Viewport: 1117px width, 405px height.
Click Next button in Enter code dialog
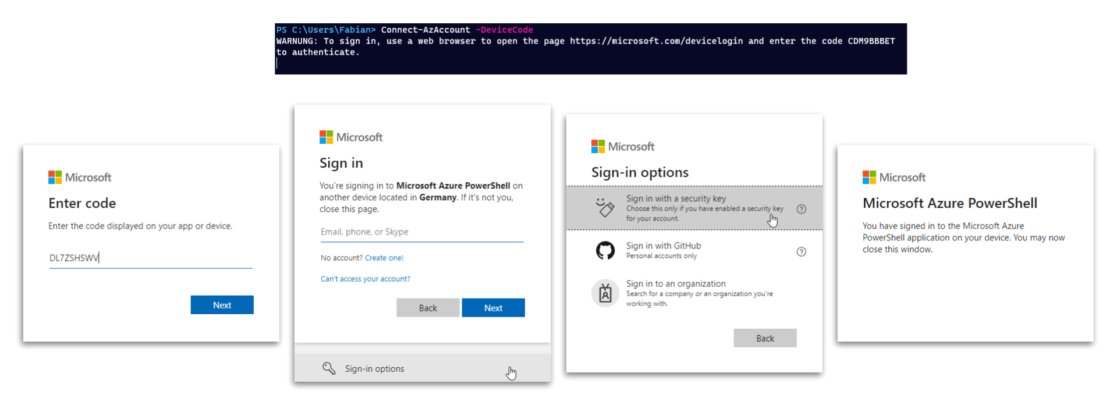click(x=222, y=305)
